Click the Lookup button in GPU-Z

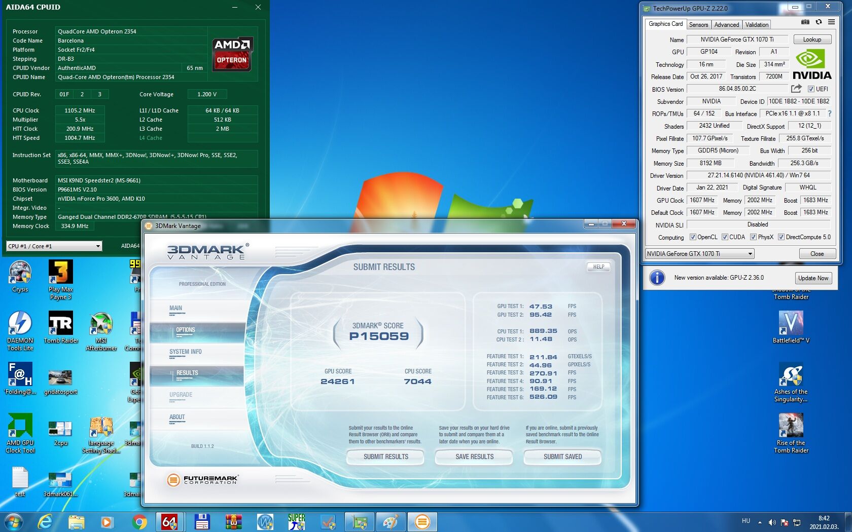(812, 40)
